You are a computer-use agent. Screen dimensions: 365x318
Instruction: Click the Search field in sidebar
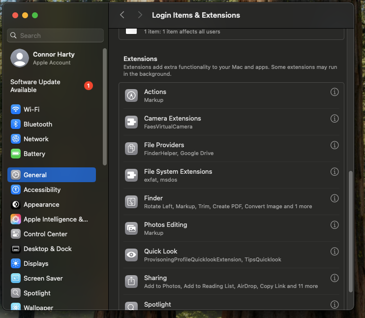(x=55, y=35)
